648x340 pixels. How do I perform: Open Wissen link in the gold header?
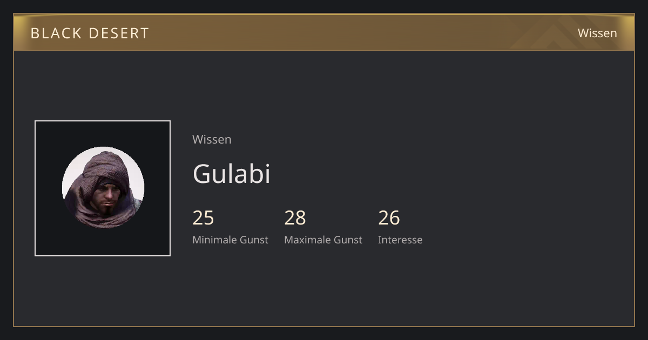click(x=597, y=33)
